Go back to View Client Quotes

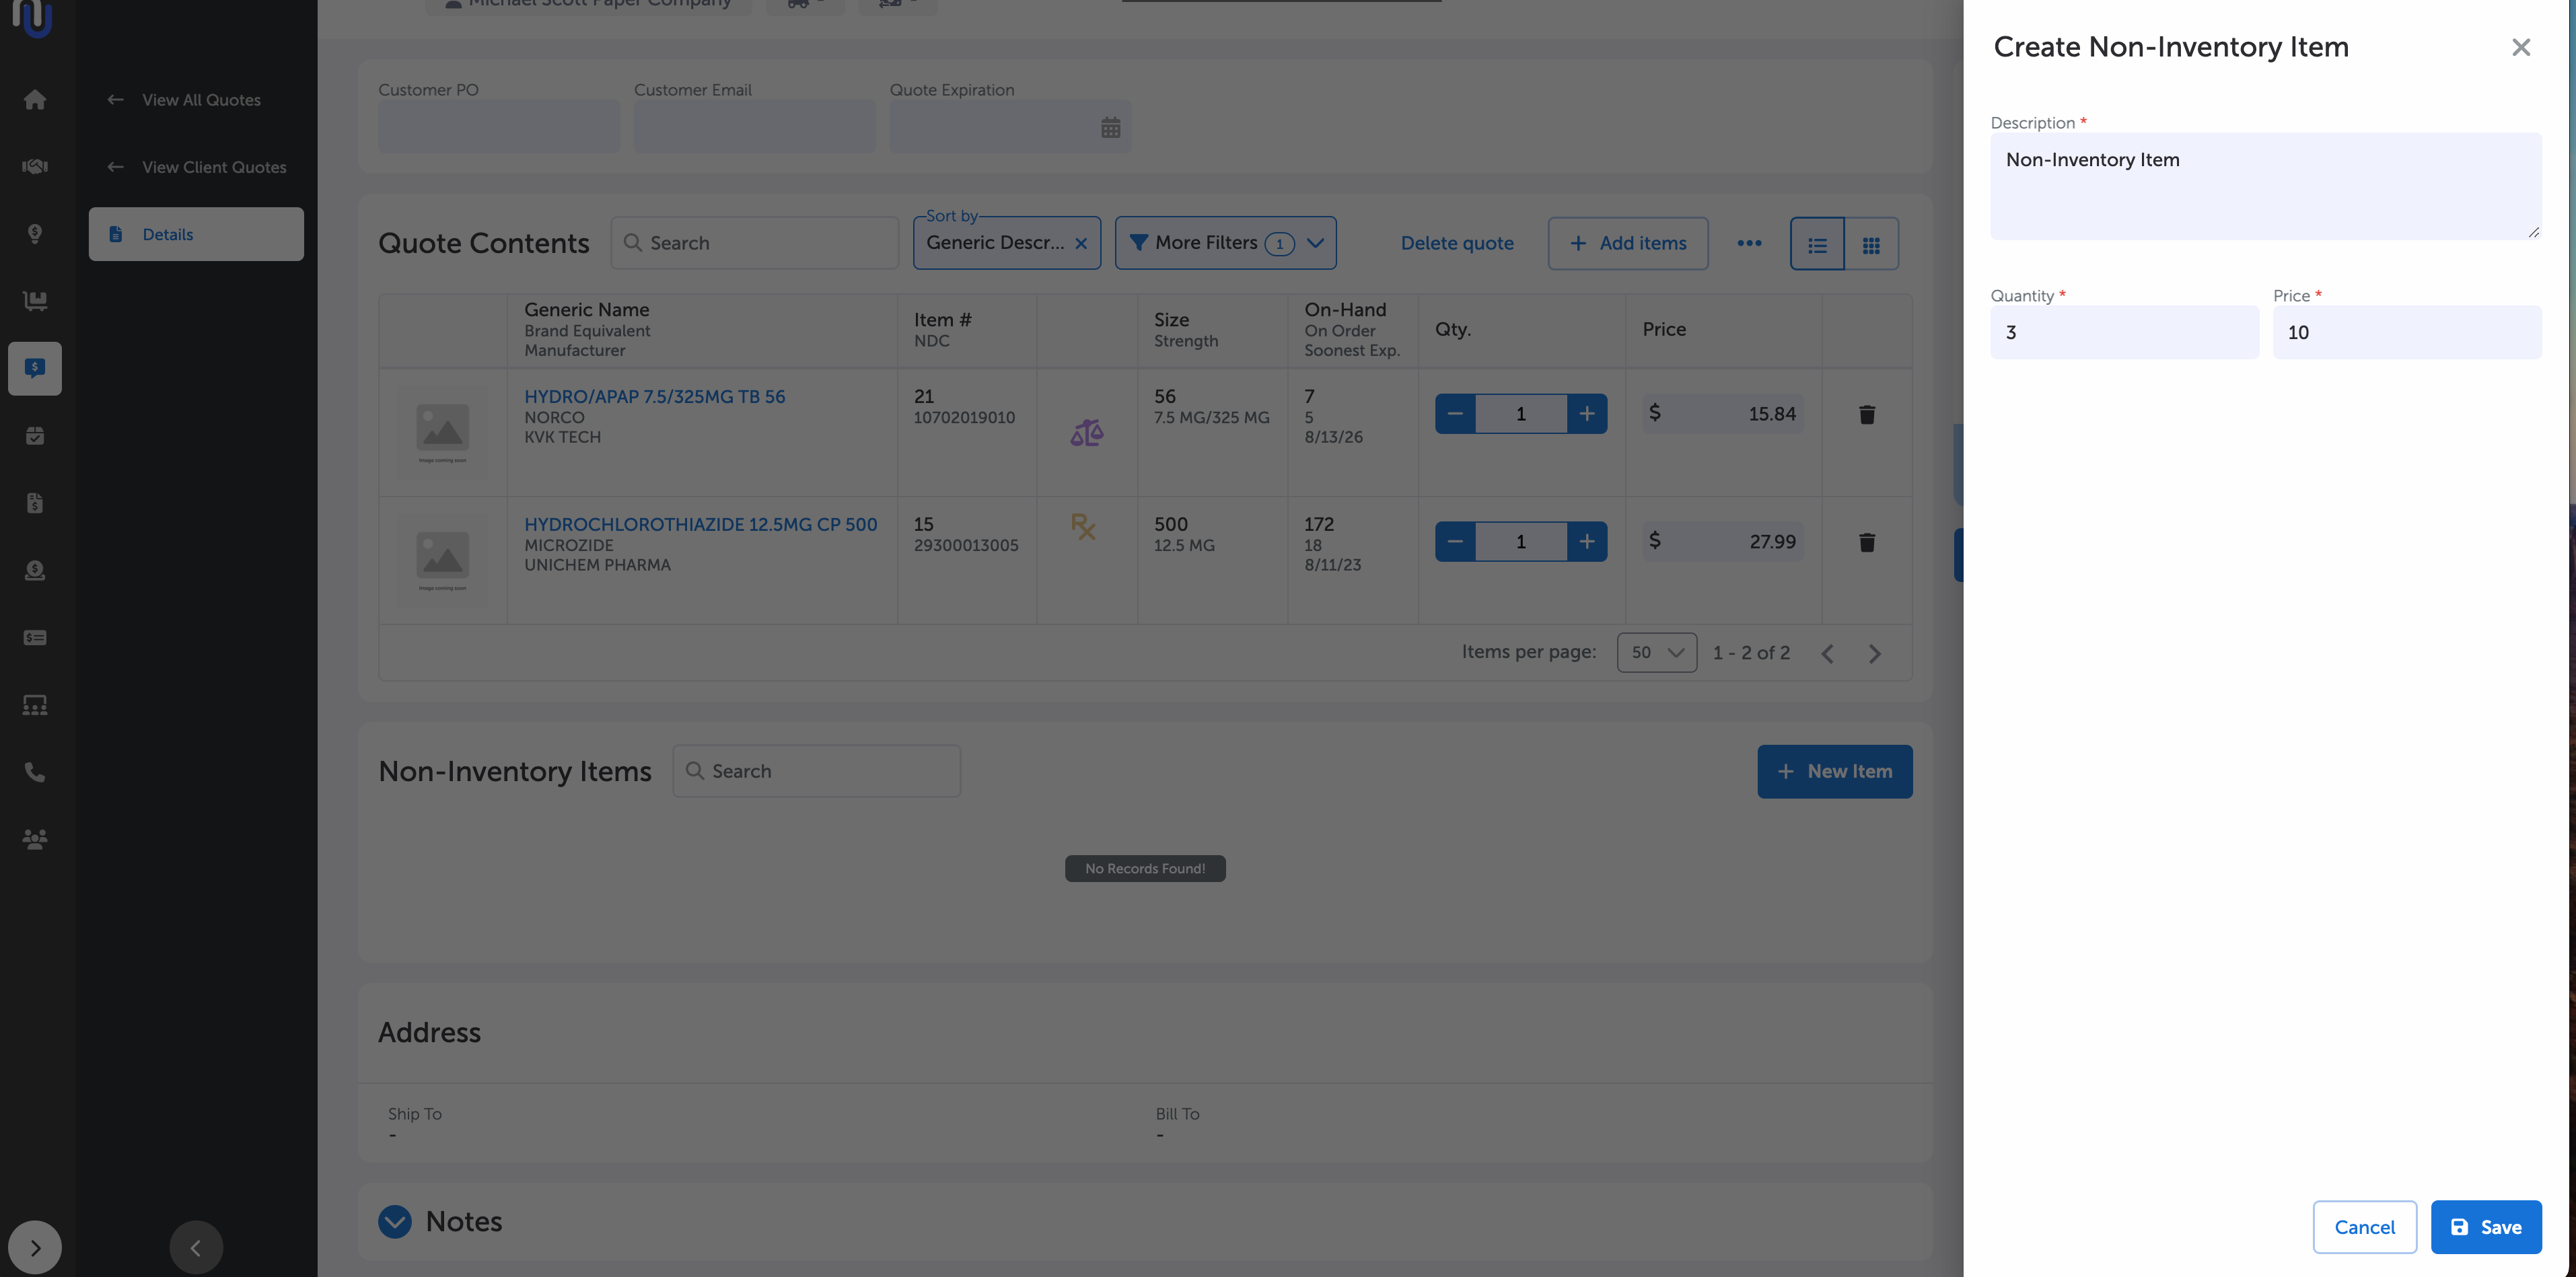(197, 167)
